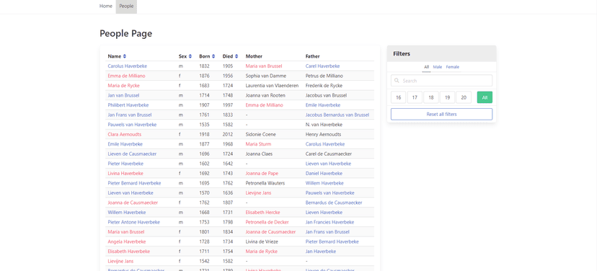Open Pieter Antone Haverbeke's profile

[133, 222]
